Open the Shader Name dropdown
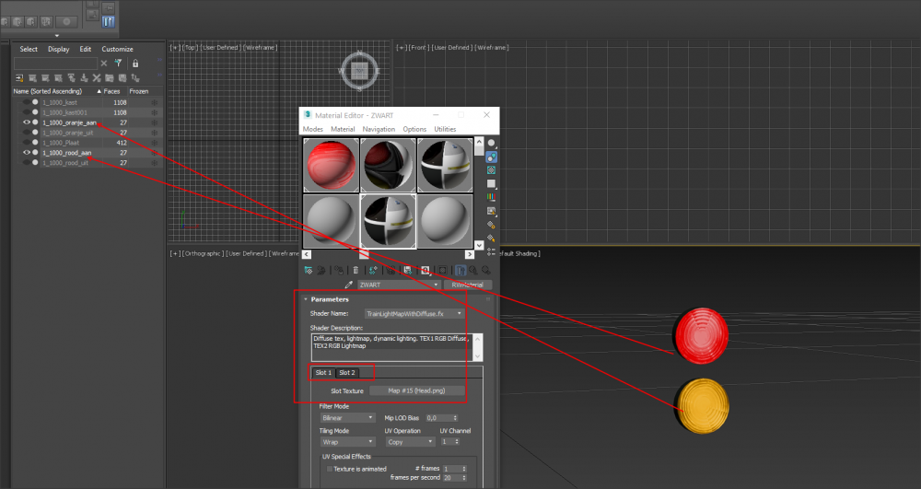The height and width of the screenshot is (489, 921). click(x=414, y=314)
